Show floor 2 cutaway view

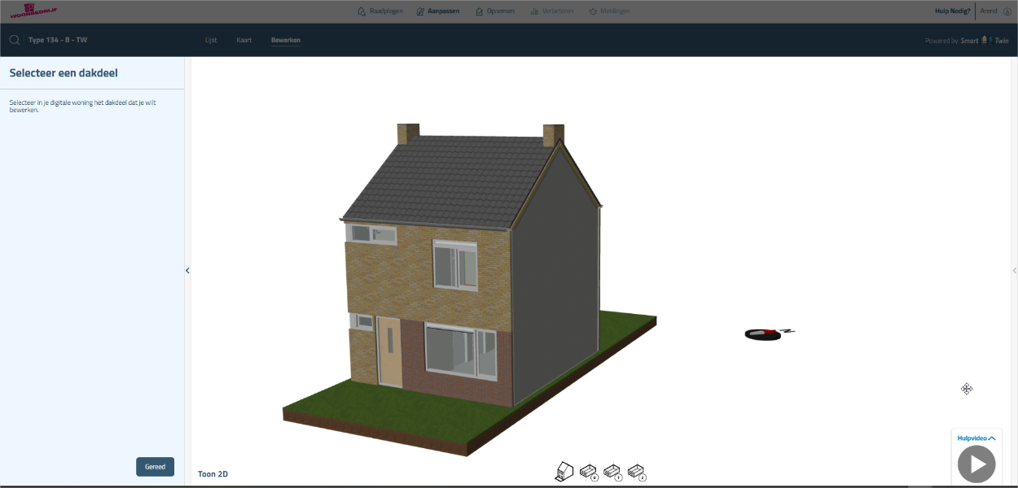[637, 472]
